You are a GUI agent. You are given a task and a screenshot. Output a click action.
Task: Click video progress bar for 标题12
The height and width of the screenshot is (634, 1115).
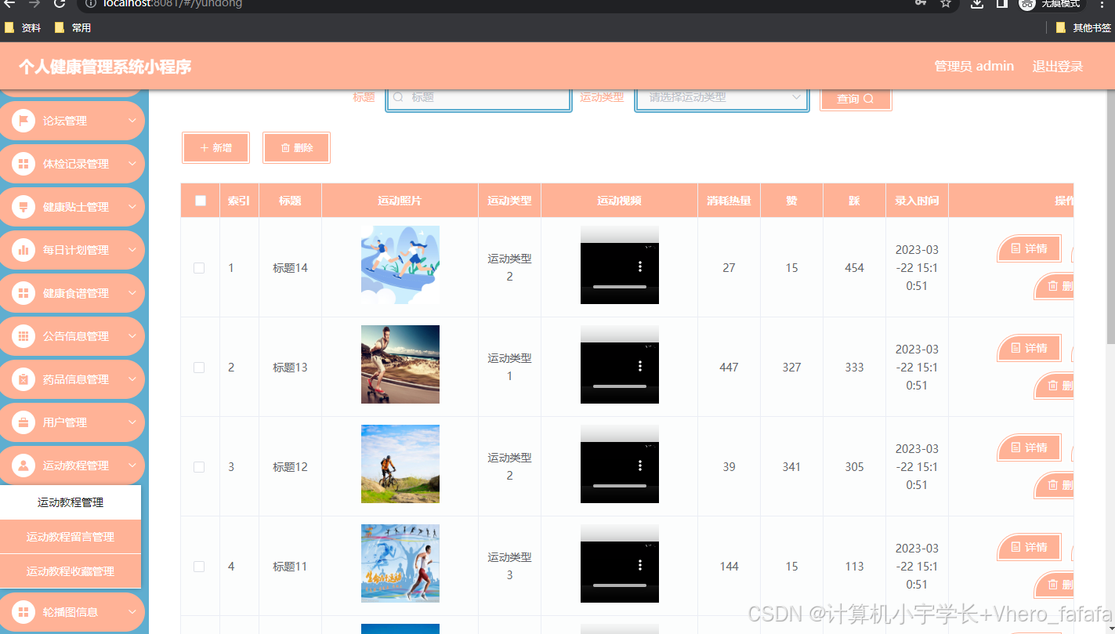click(620, 486)
